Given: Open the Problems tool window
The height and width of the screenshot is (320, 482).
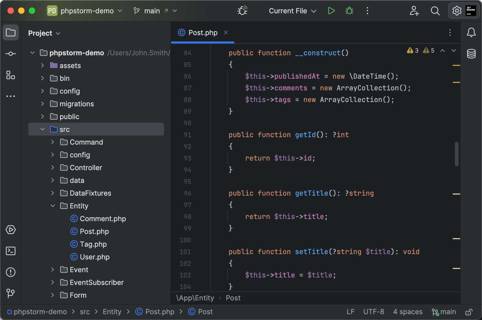Looking at the screenshot, I should point(10,272).
